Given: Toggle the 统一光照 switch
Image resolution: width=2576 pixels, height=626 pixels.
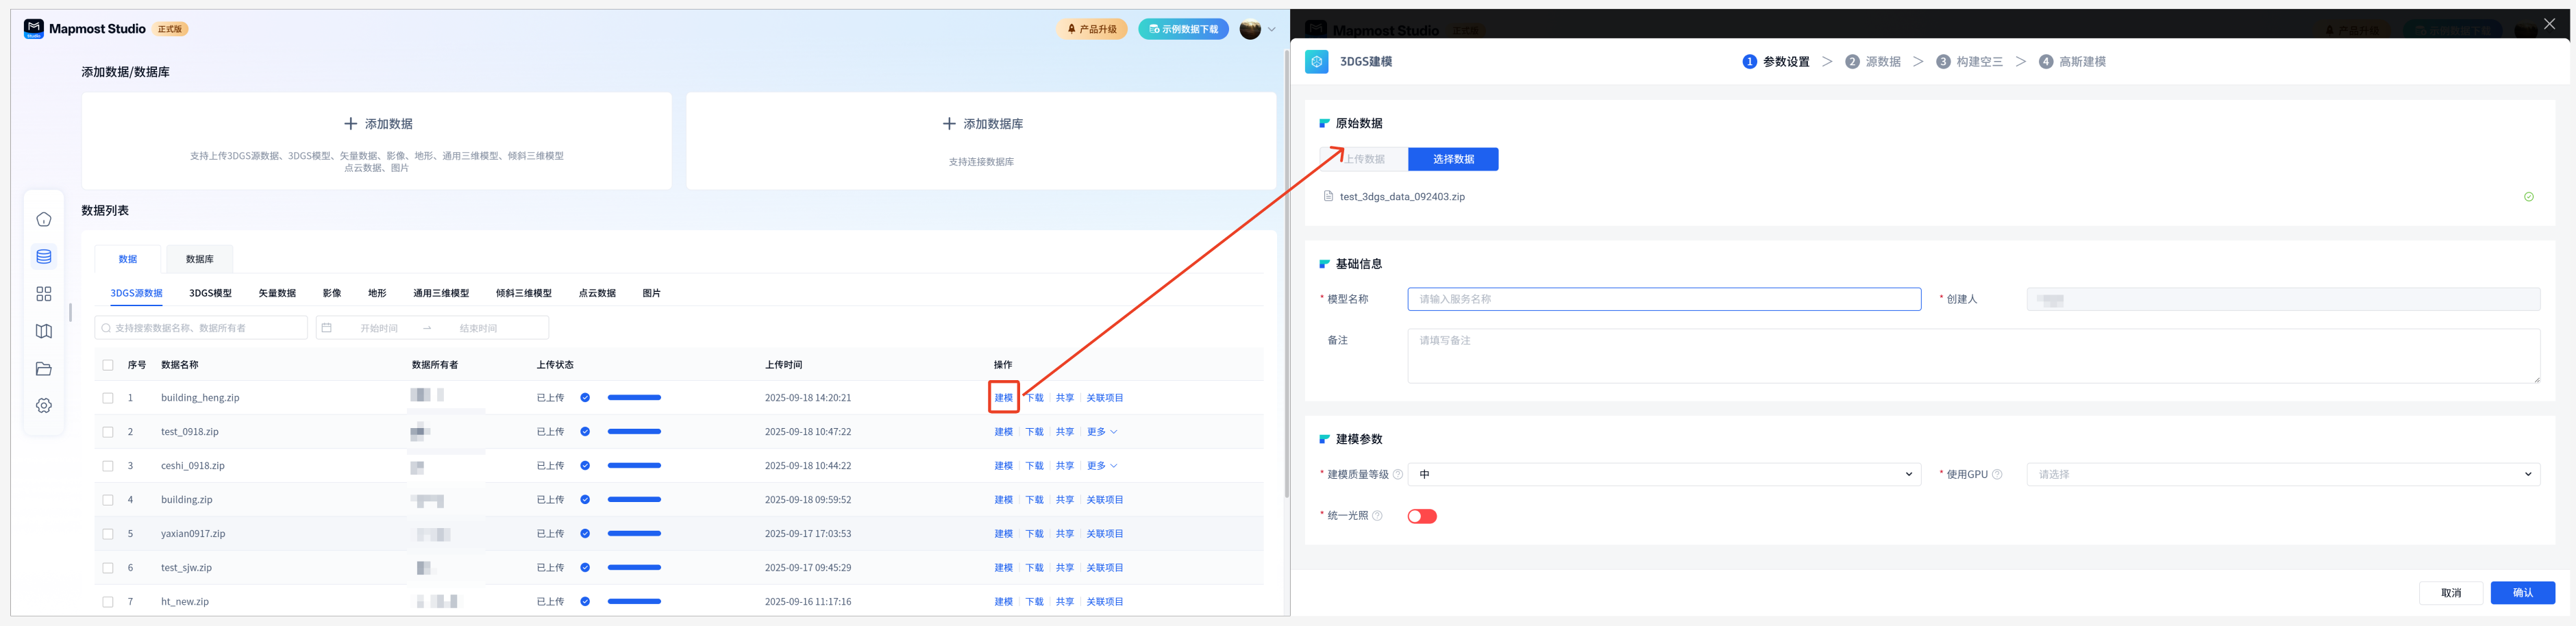Looking at the screenshot, I should pos(1421,516).
